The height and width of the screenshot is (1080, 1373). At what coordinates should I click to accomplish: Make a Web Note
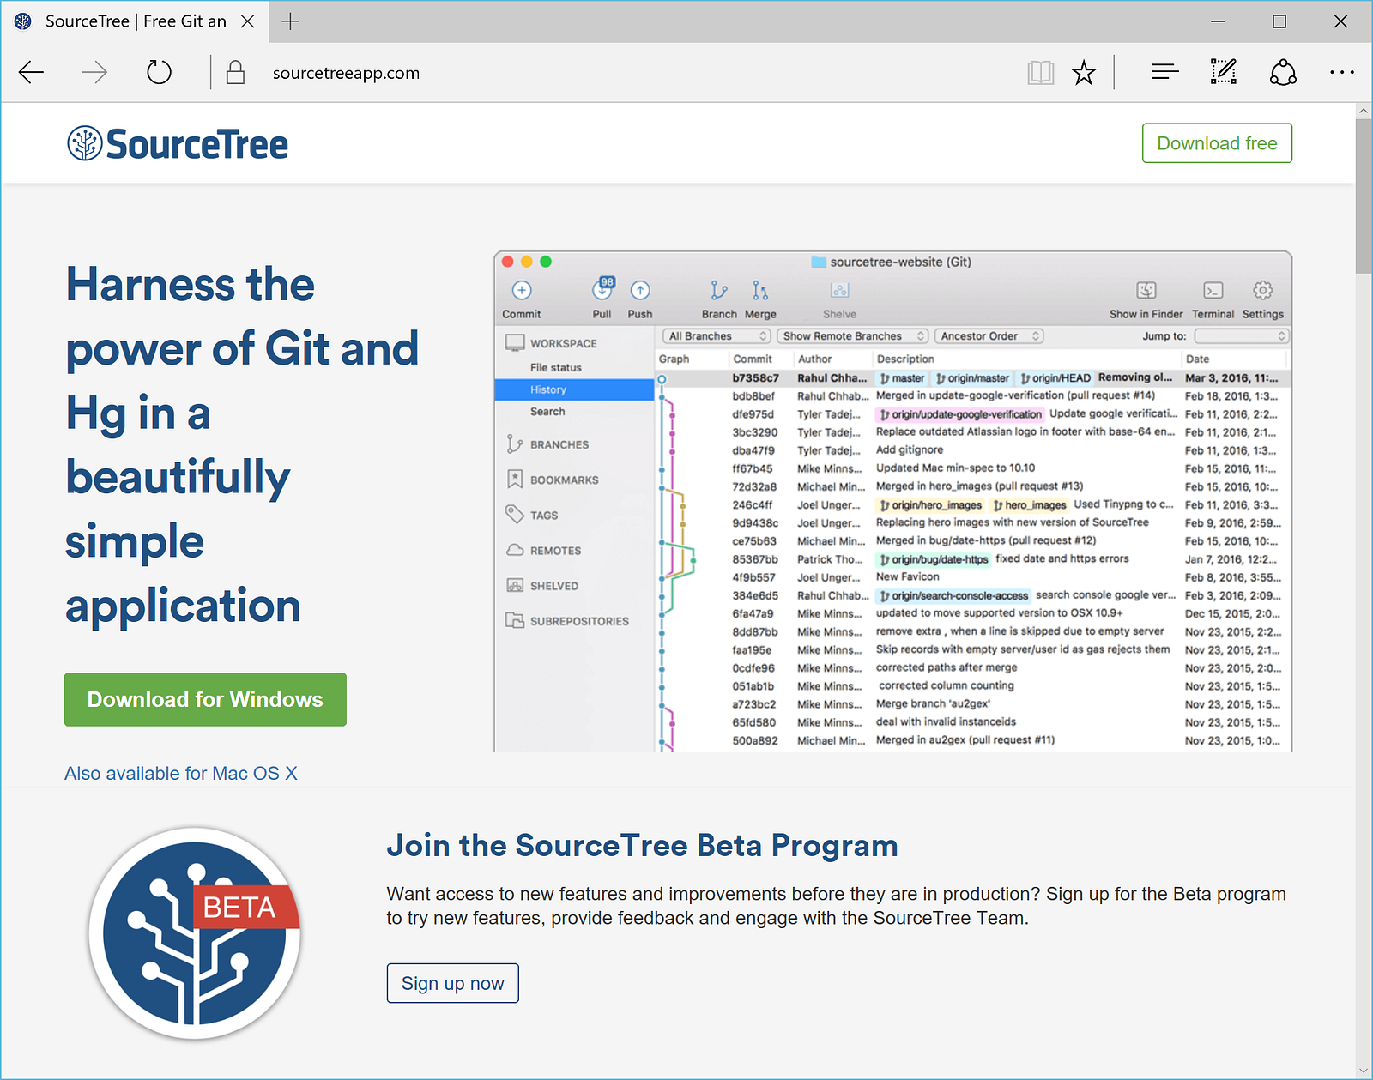1223,73
